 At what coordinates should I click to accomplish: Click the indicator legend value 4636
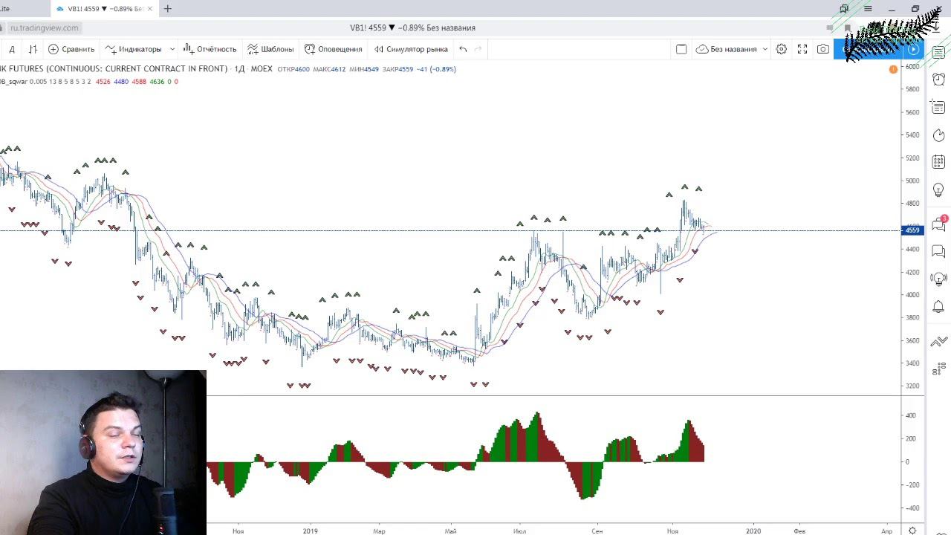click(x=157, y=82)
